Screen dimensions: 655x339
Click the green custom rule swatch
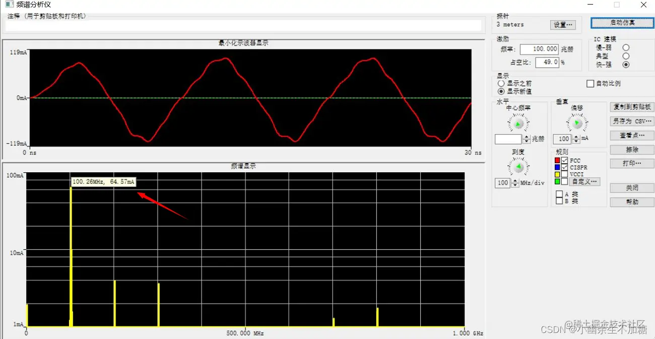coord(557,181)
